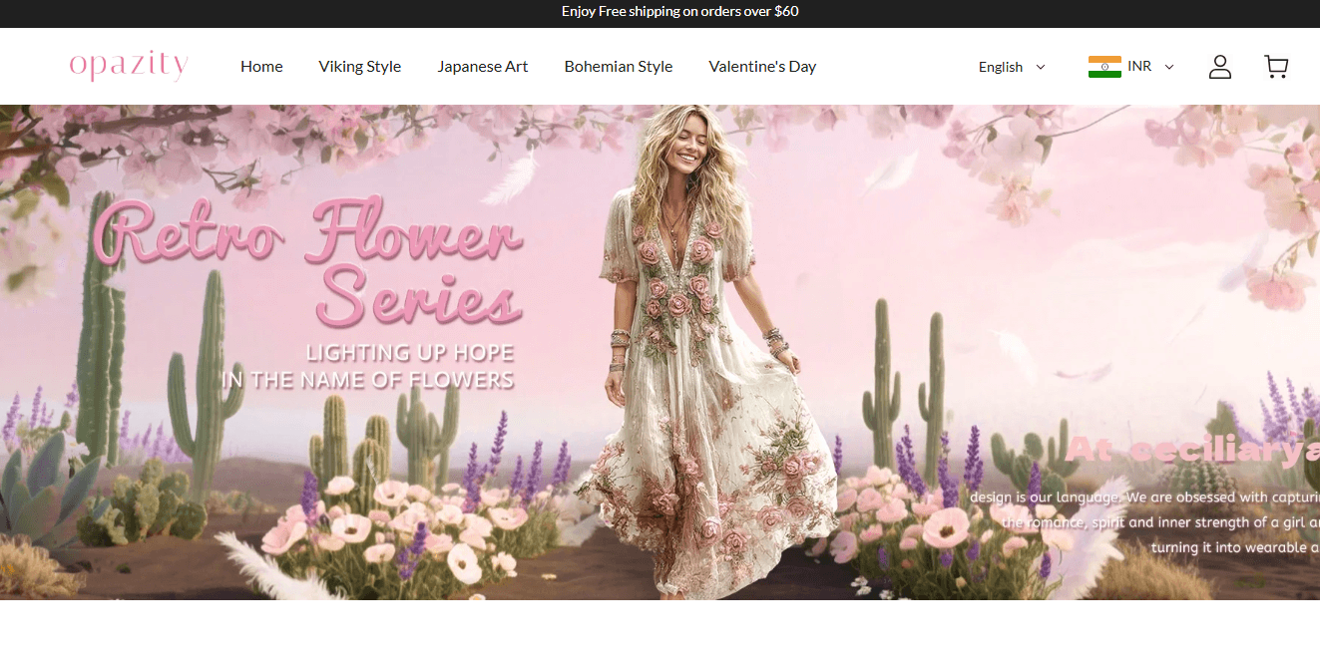Open the Japanese Art menu item
Screen dimensions: 1320x664
pyautogui.click(x=482, y=67)
